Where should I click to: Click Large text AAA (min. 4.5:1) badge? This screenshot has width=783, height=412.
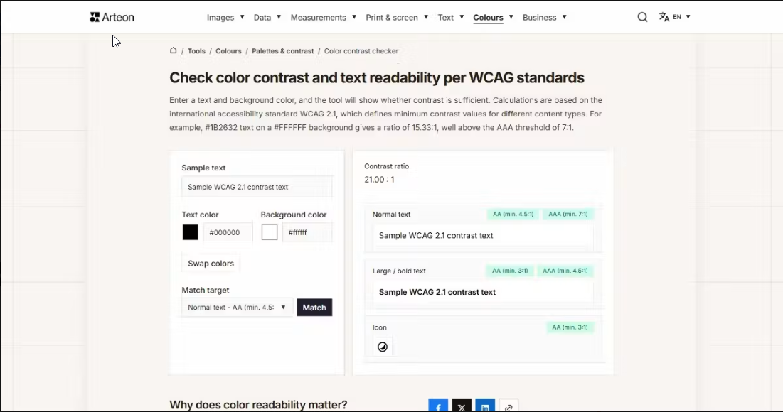pyautogui.click(x=565, y=271)
